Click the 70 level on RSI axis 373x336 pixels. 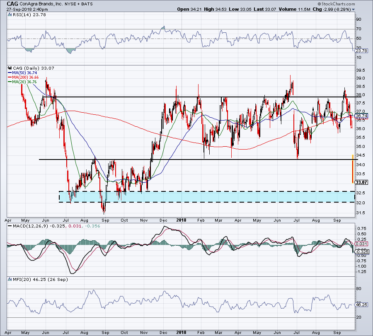tap(359, 29)
